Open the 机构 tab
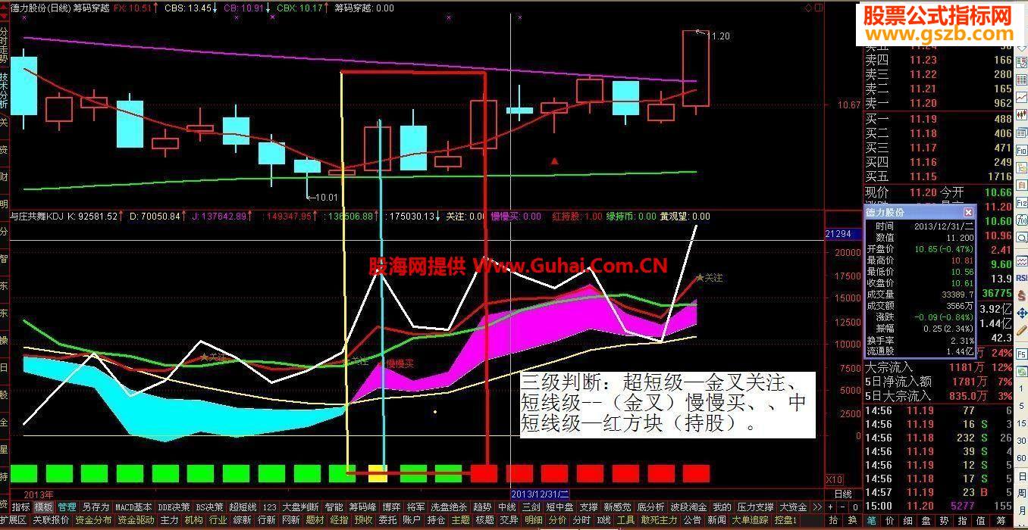This screenshot has width=1028, height=530. (x=193, y=520)
